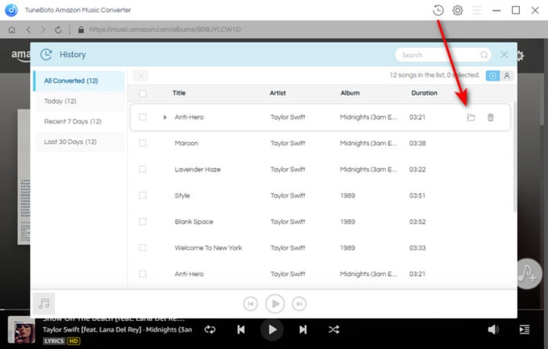Select Last 30 Days (12) filter
This screenshot has height=349, width=548.
(x=80, y=141)
